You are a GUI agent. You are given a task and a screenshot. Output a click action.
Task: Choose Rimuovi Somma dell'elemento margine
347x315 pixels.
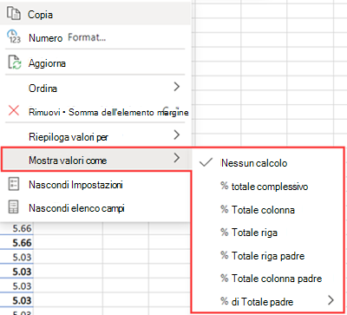[95, 112]
